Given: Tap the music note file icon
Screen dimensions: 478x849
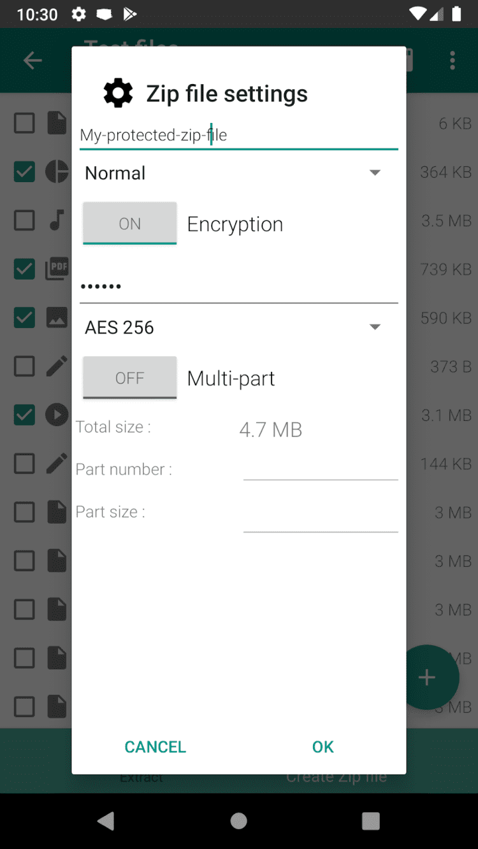Looking at the screenshot, I should 57,220.
